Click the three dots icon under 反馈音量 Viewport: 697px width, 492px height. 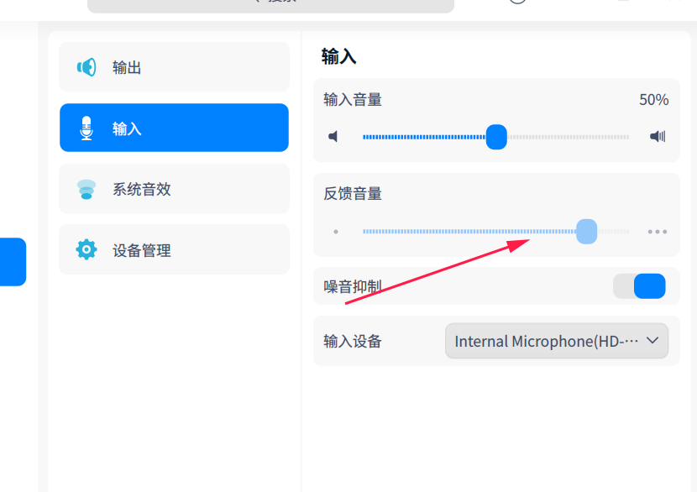658,232
